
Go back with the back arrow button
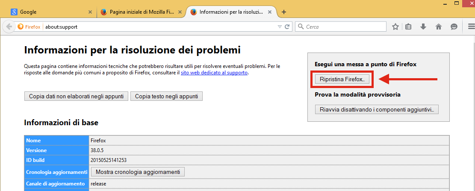coord(9,26)
